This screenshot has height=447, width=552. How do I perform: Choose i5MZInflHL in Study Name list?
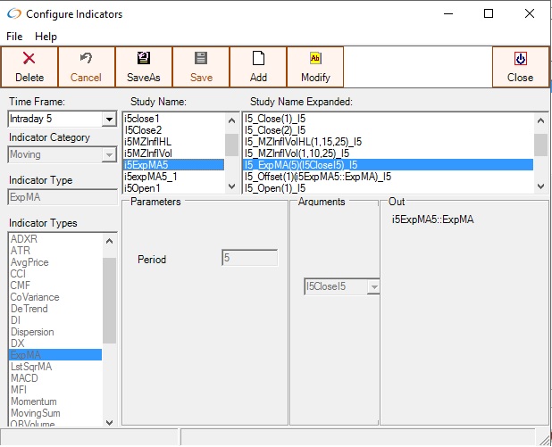point(150,141)
